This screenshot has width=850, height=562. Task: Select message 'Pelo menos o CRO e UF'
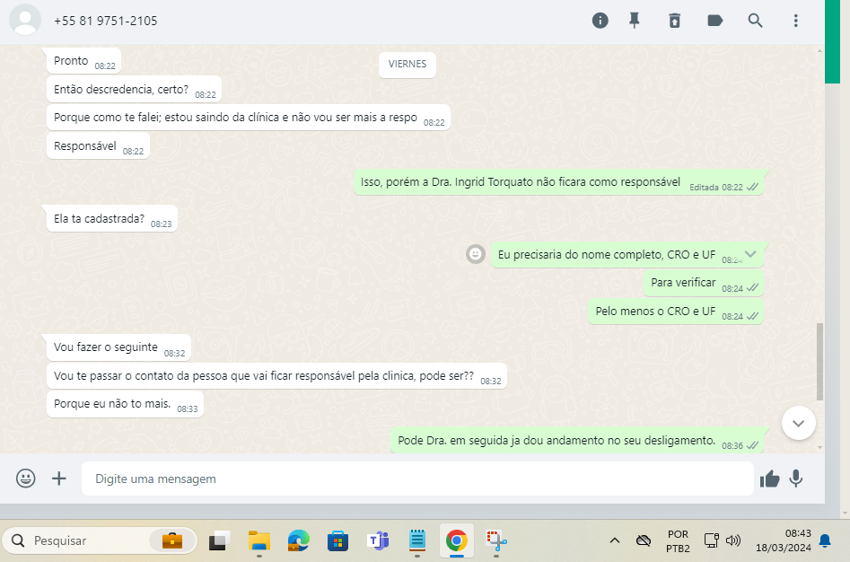pyautogui.click(x=676, y=312)
